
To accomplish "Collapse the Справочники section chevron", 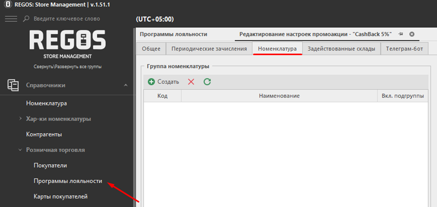I will pyautogui.click(x=126, y=85).
